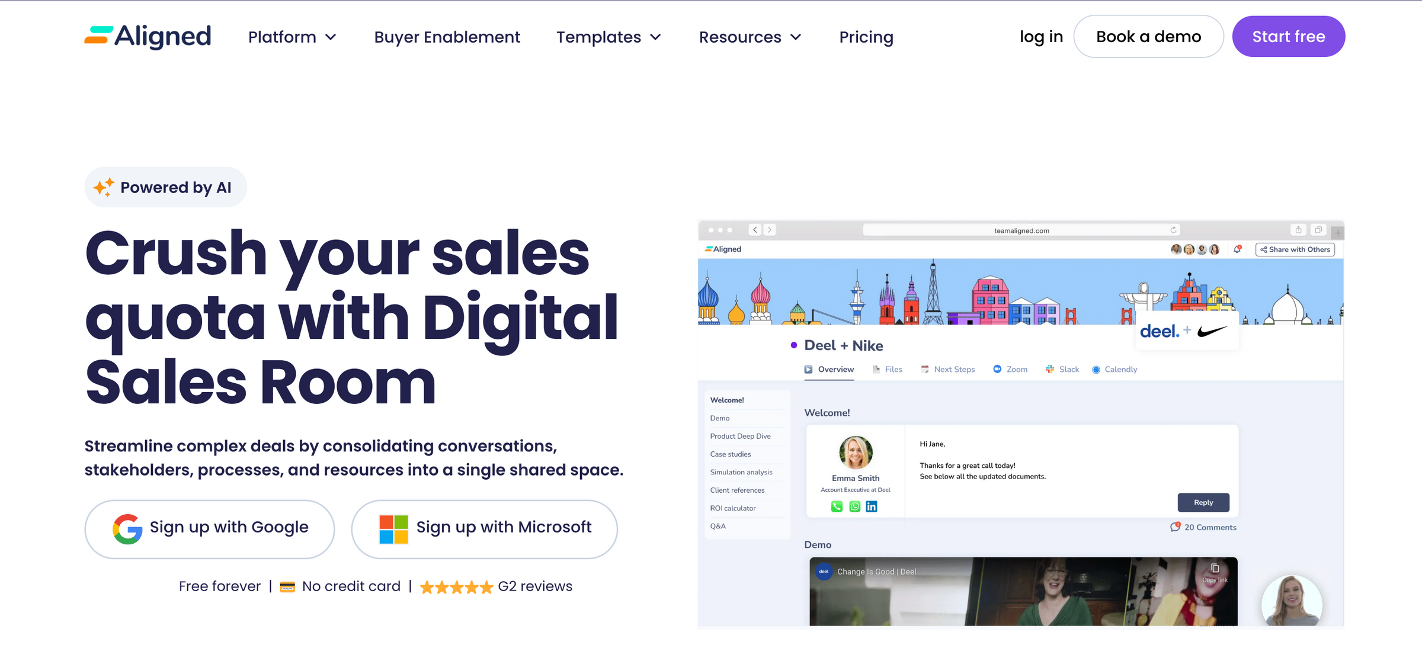The width and height of the screenshot is (1422, 645).
Task: Select the Next Steps tab
Action: [948, 369]
